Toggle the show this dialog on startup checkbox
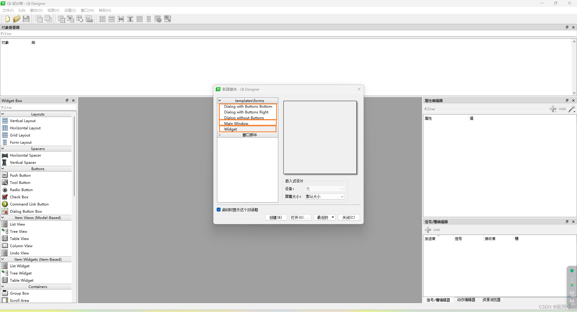This screenshot has width=577, height=312. 219,210
